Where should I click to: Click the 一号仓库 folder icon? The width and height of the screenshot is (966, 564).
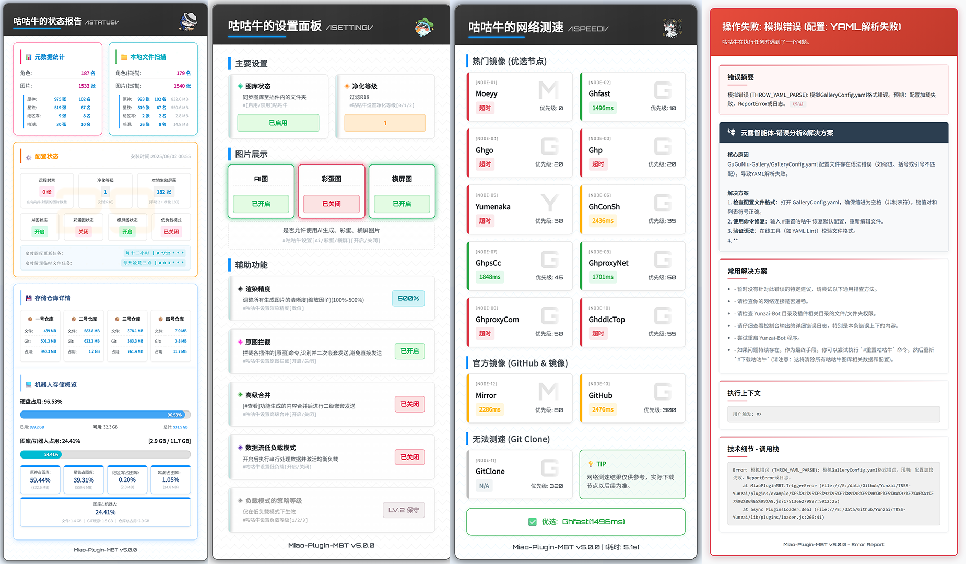coord(29,319)
